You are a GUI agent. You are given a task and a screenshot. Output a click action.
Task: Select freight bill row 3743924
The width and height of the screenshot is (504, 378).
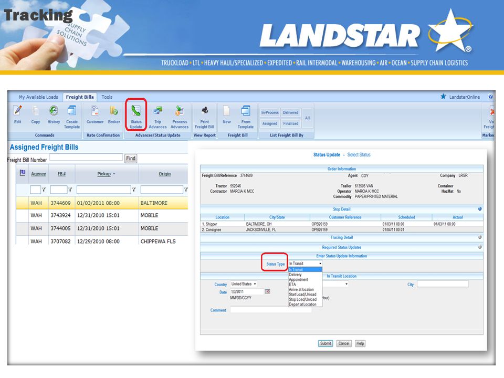[x=102, y=215]
